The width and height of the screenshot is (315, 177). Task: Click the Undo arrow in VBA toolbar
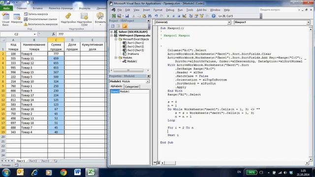pyautogui.click(x=157, y=16)
